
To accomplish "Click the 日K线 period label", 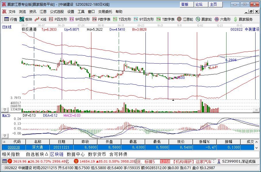I will click(x=7, y=27).
